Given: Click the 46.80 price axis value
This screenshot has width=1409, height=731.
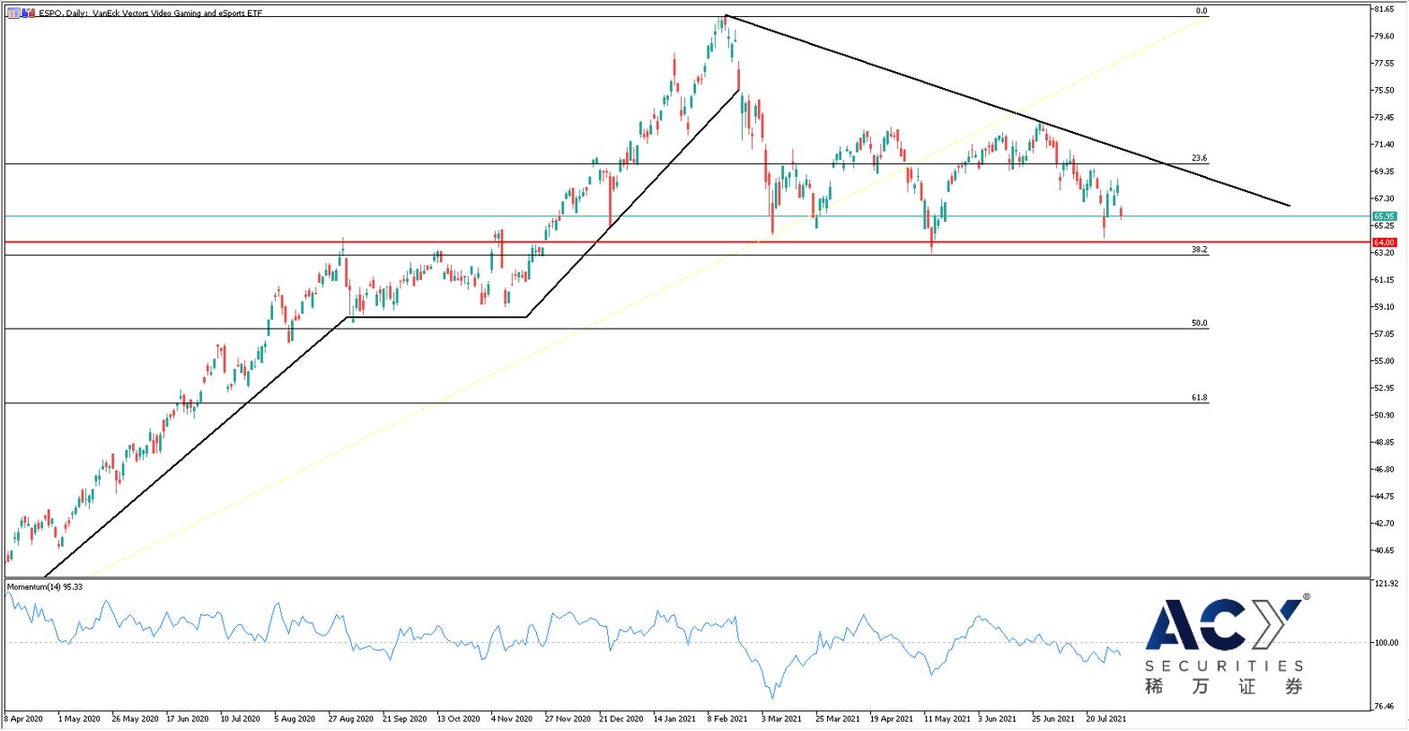Looking at the screenshot, I should (x=1384, y=469).
